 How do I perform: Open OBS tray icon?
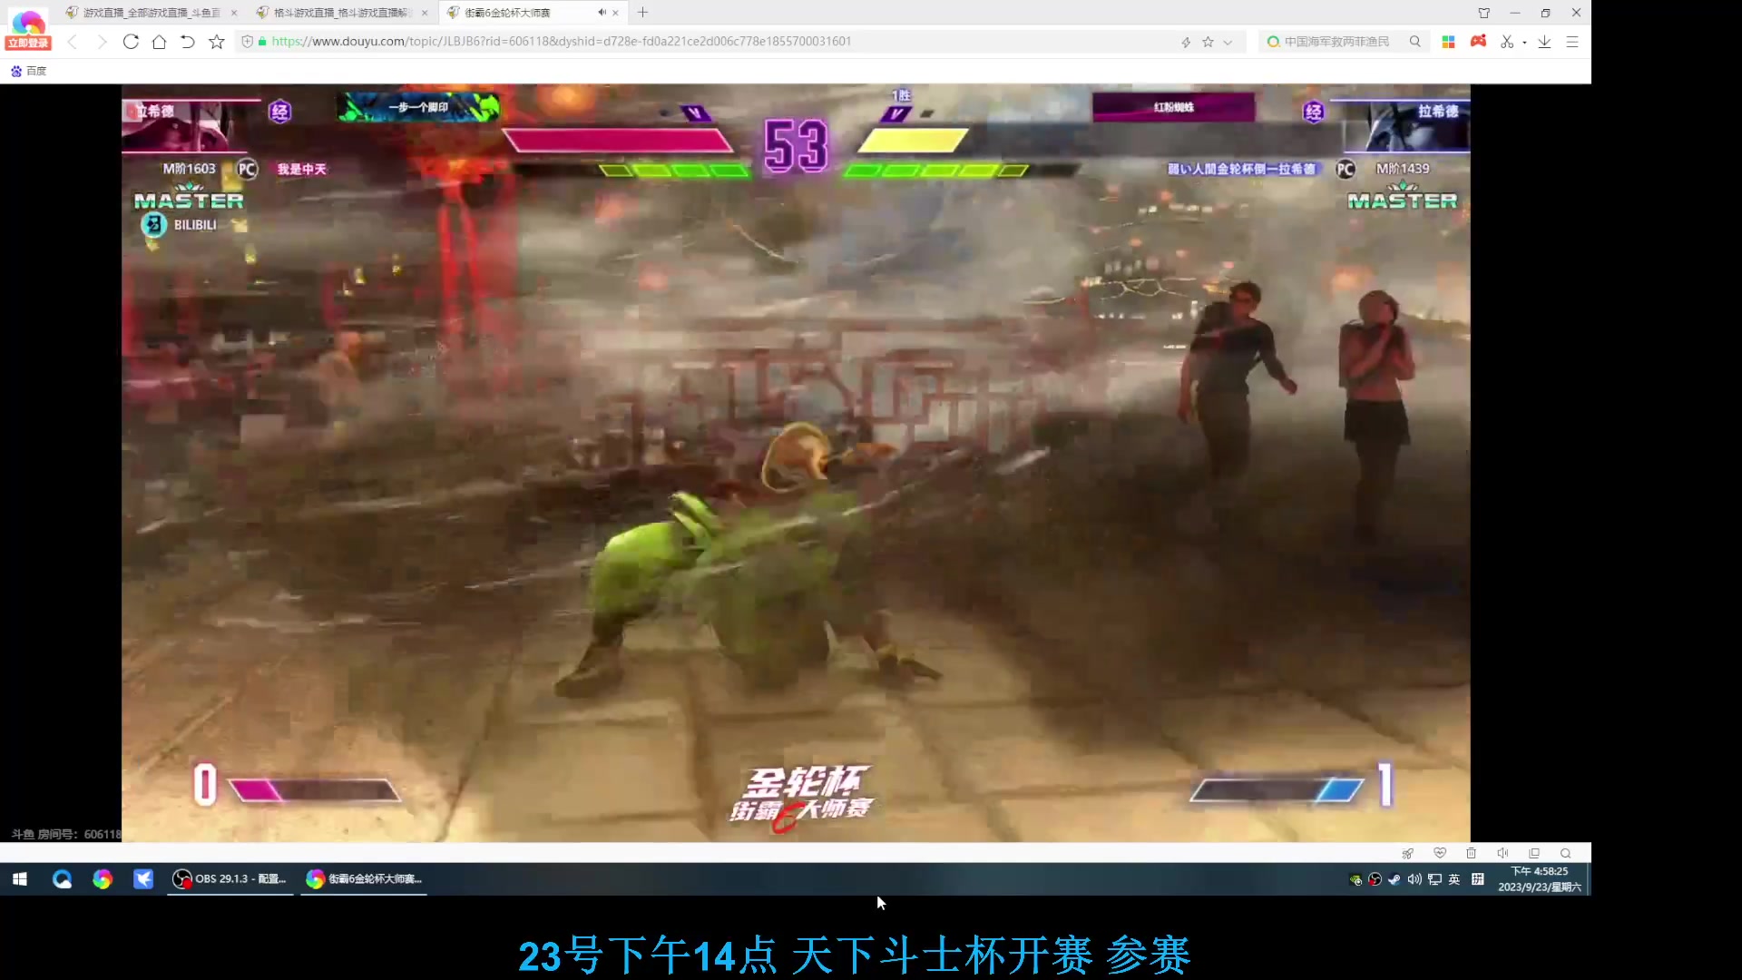1375,879
